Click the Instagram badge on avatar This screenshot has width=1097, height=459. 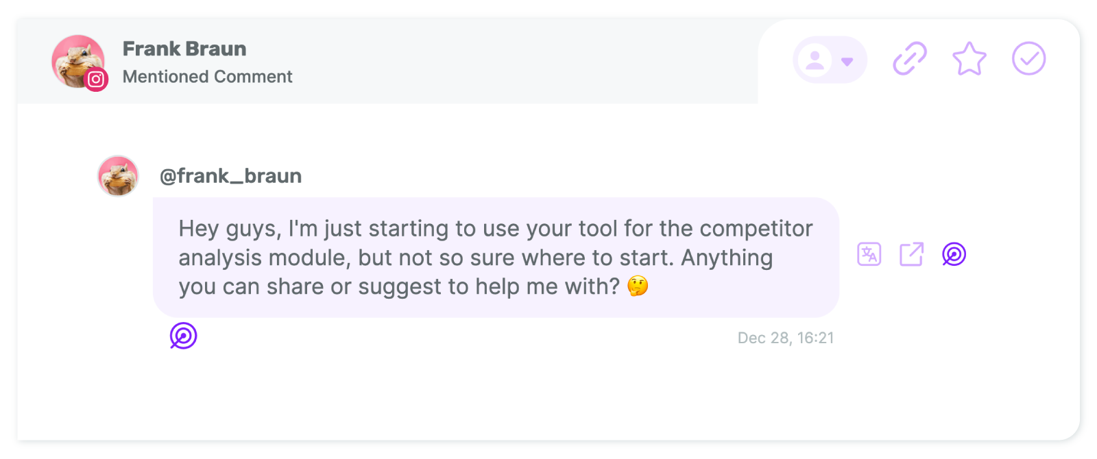[x=96, y=79]
